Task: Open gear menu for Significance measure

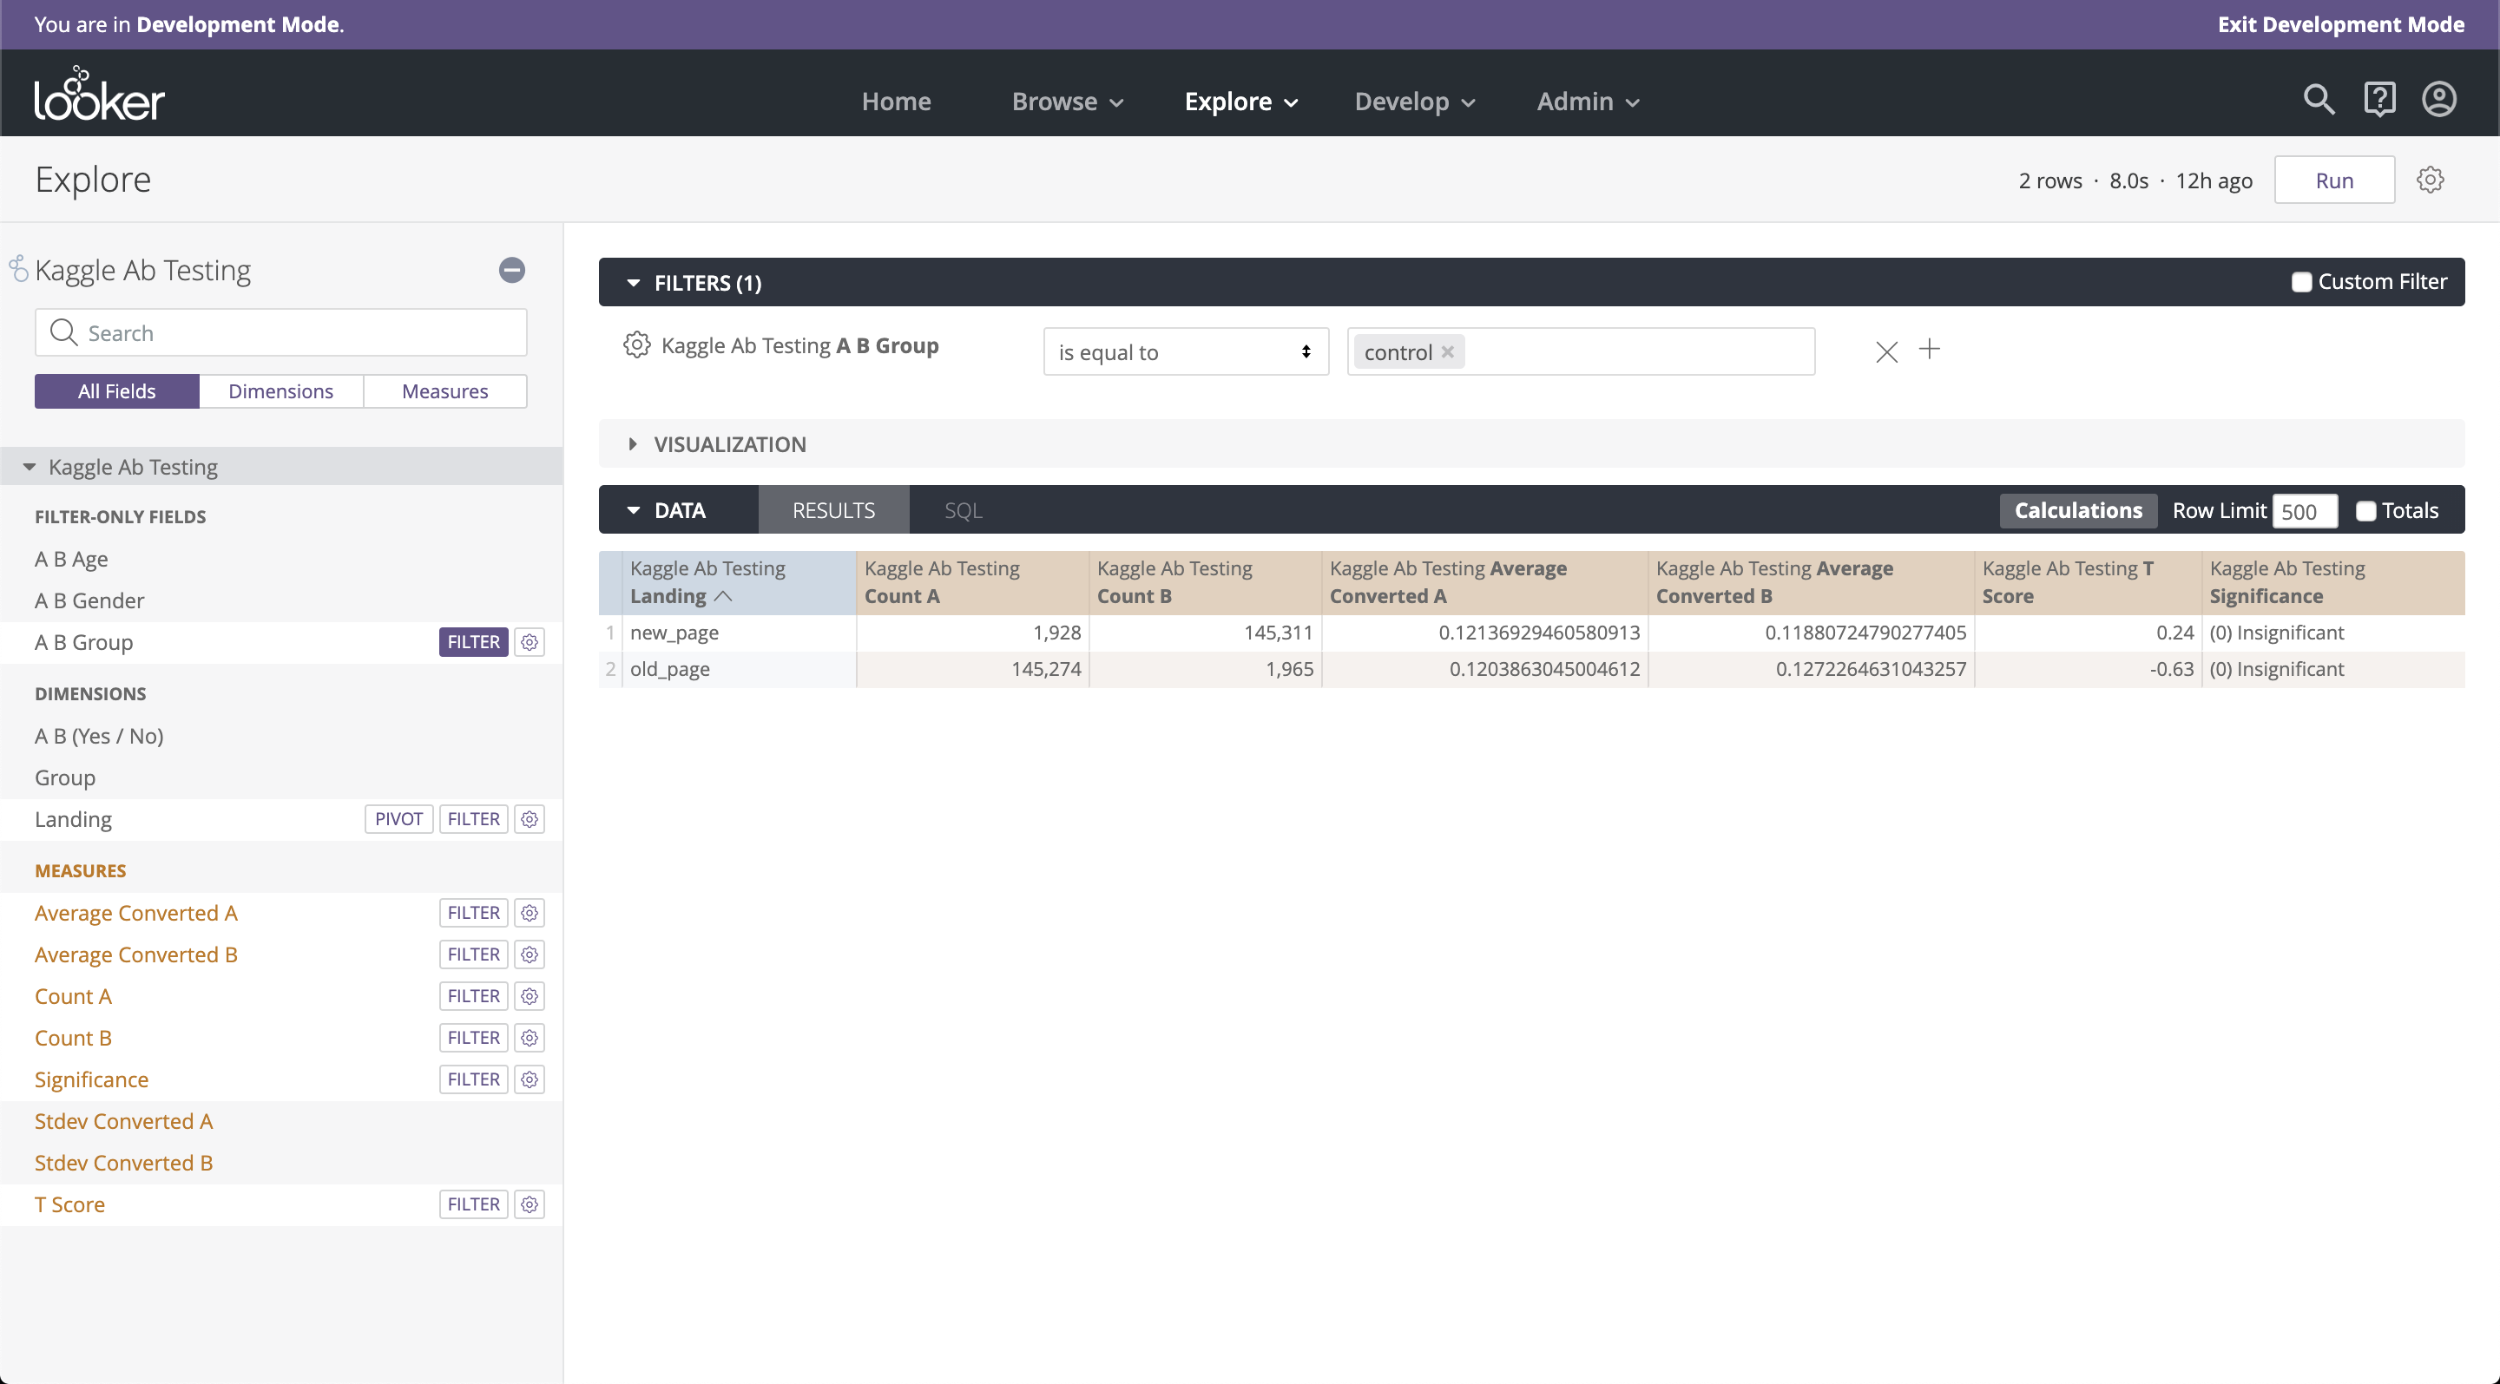Action: tap(529, 1080)
